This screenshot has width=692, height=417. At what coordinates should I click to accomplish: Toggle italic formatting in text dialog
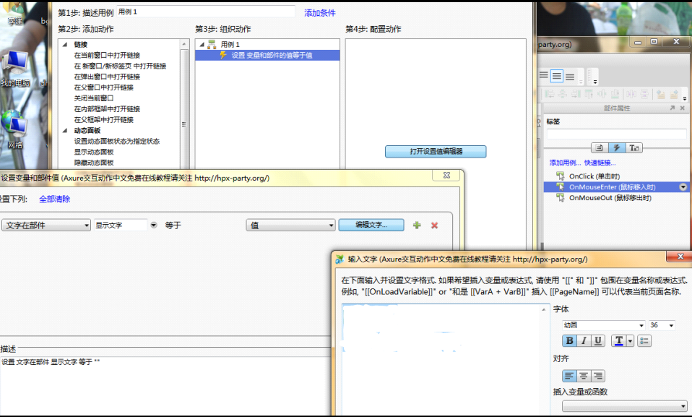pos(584,341)
